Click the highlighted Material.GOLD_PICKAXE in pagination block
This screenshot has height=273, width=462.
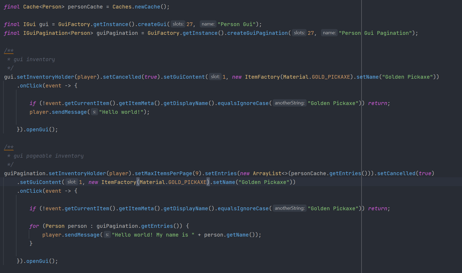coord(173,182)
